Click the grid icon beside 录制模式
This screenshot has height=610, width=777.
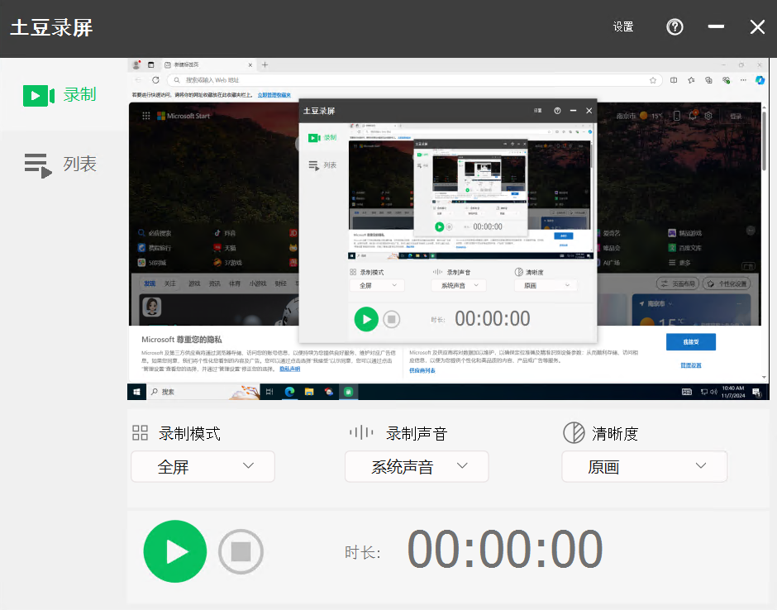pyautogui.click(x=141, y=432)
